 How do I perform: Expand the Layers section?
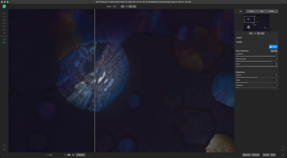point(239,38)
